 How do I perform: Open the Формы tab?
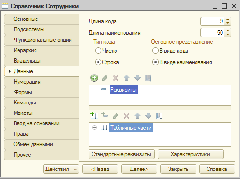[41, 92]
